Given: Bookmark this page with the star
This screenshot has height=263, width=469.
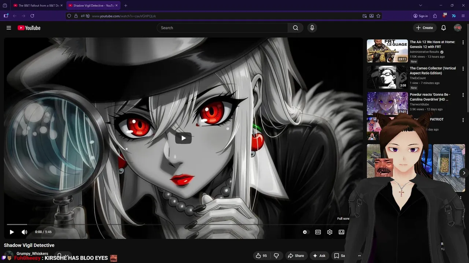Looking at the screenshot, I should point(378,16).
